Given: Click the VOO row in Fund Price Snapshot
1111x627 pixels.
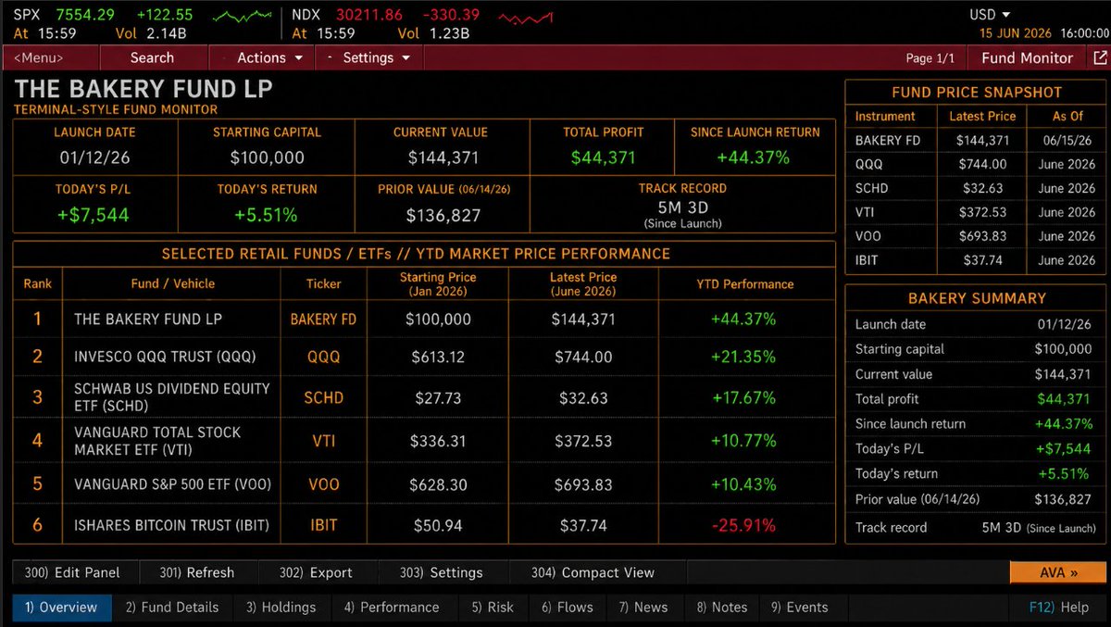Looking at the screenshot, I should (976, 236).
